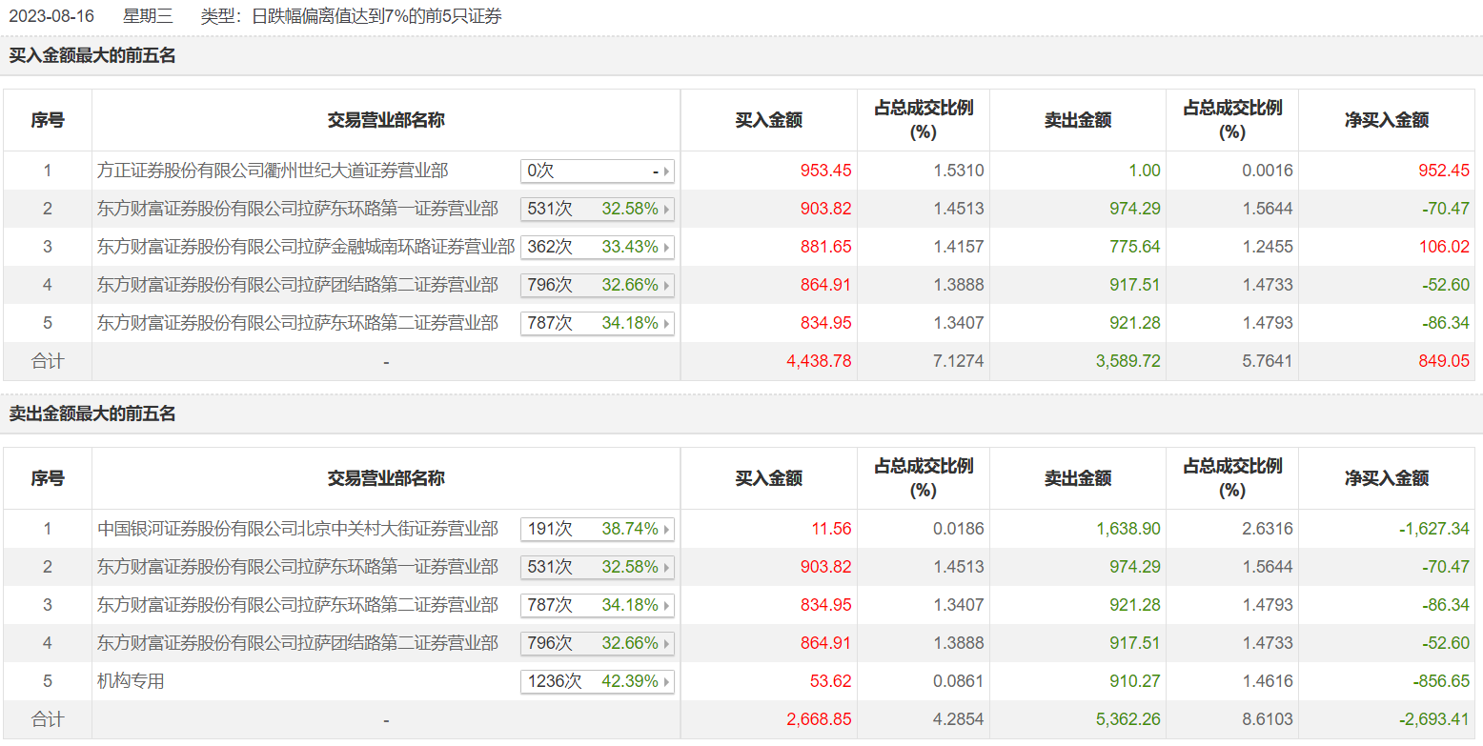The height and width of the screenshot is (746, 1483).
Task: Click the date 2023-08-16 at top left
Action: pos(52,15)
